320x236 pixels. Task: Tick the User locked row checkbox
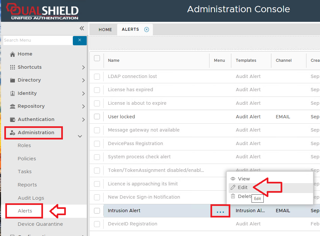coord(97,117)
